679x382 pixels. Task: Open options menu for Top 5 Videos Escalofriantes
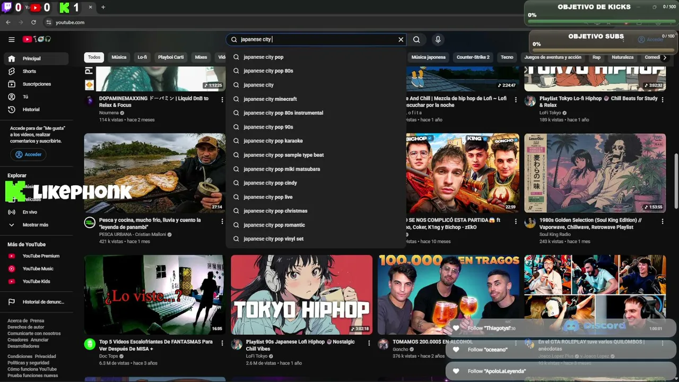[222, 343]
